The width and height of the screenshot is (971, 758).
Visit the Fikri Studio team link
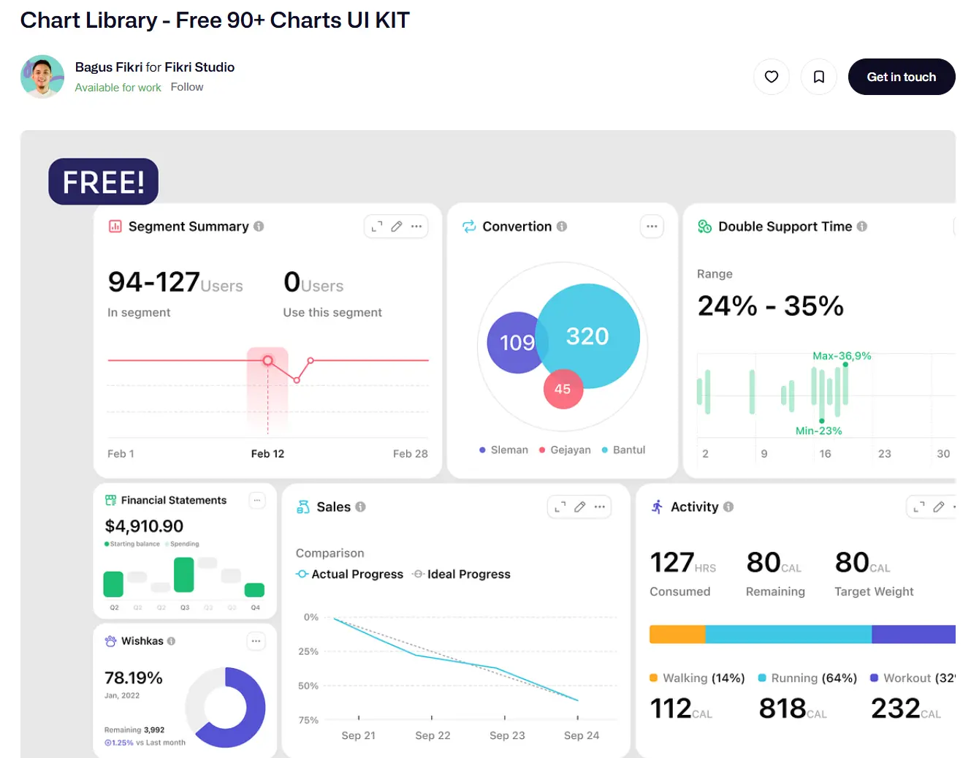[x=199, y=67]
